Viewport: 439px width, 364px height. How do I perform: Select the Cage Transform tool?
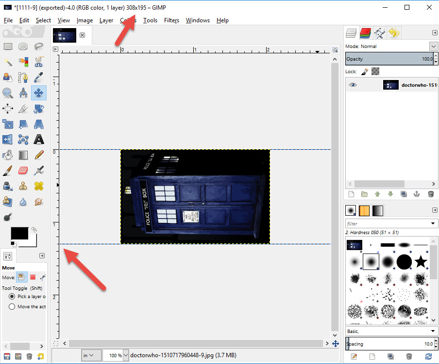click(23, 139)
